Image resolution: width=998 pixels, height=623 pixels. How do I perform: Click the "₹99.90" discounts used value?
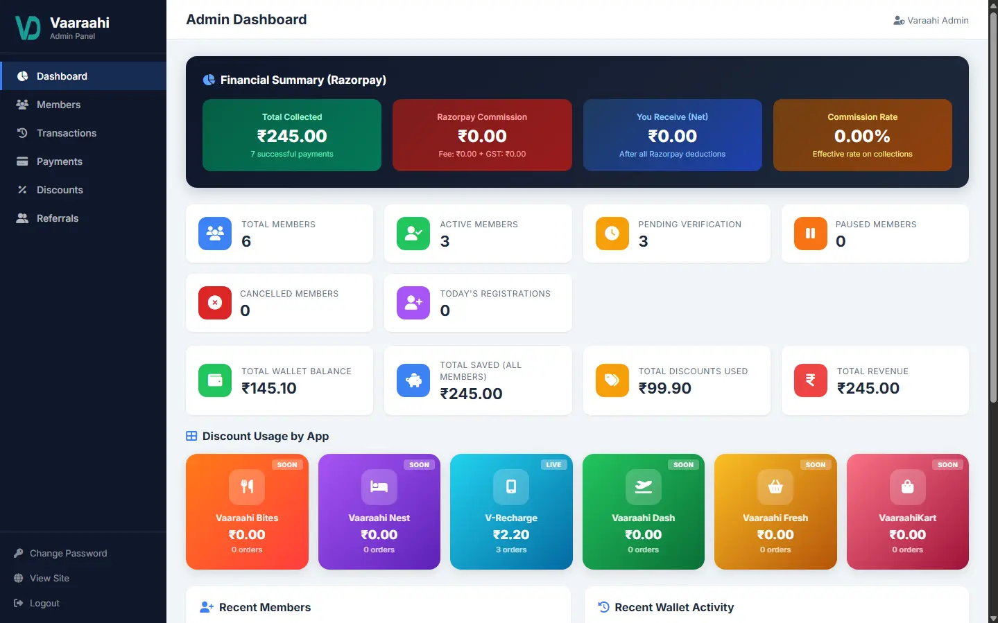[x=665, y=388]
